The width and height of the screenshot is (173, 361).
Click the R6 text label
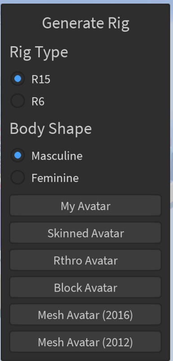point(38,101)
